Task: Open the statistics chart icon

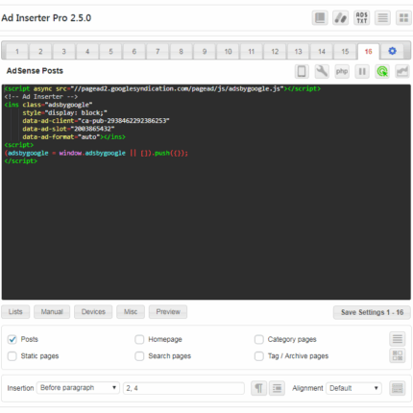Action: click(402, 71)
